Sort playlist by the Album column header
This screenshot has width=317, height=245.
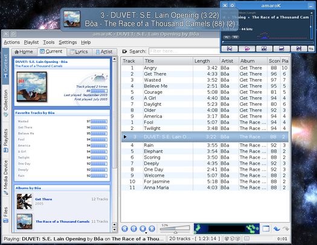point(253,61)
